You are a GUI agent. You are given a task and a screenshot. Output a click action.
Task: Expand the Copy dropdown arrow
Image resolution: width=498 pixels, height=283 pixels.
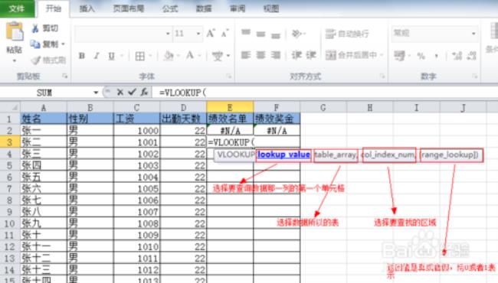click(63, 44)
